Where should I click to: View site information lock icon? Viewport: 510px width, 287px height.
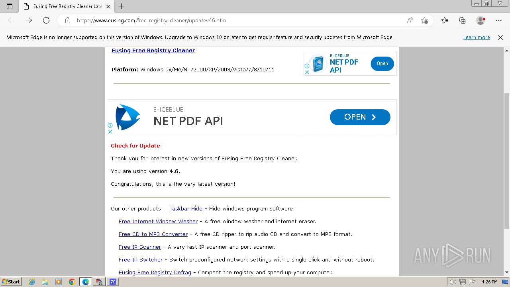coord(68,20)
